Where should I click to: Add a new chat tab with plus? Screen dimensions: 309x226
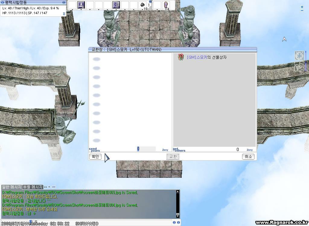(x=49, y=187)
